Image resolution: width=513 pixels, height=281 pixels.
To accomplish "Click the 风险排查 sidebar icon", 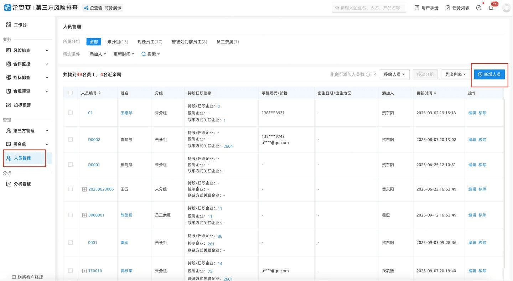I will click(x=9, y=51).
